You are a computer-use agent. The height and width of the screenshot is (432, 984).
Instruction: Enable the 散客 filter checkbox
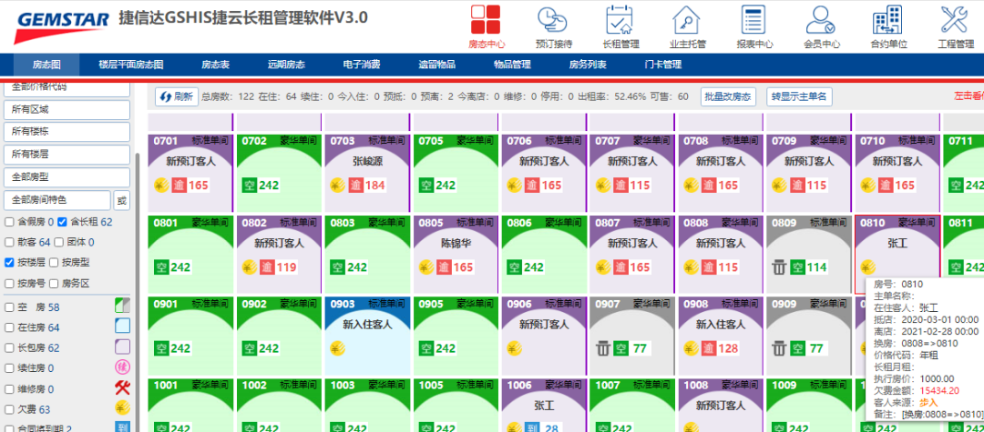9,242
